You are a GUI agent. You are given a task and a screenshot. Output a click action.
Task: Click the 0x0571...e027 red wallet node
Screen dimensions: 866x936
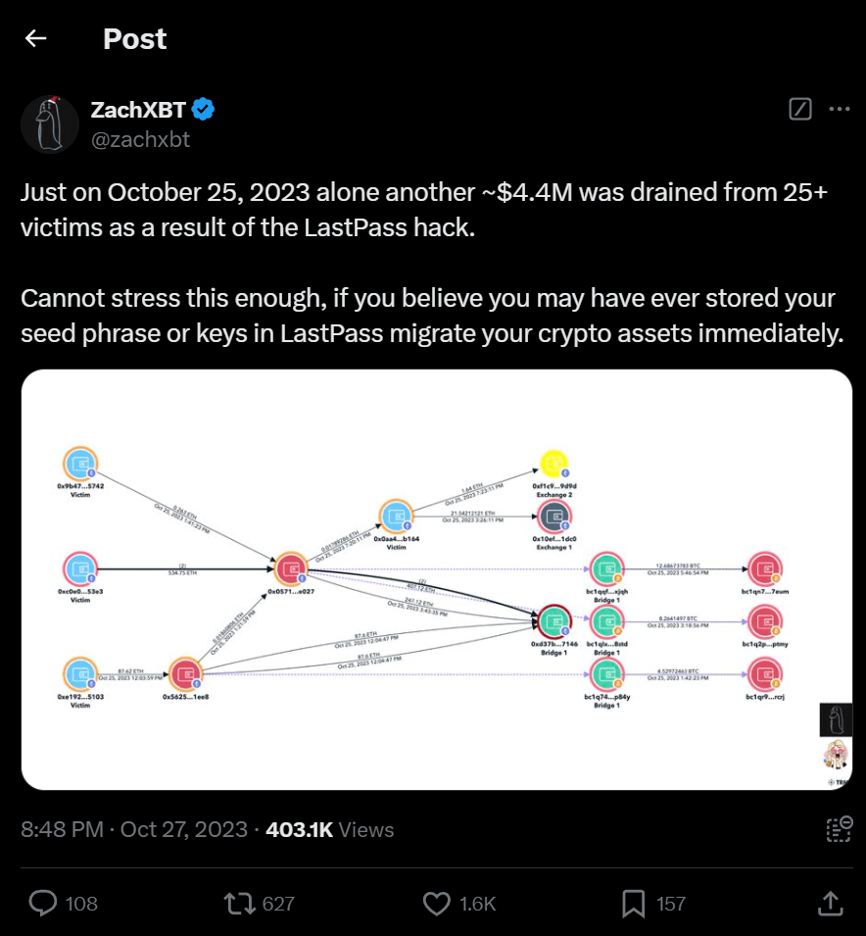(291, 568)
